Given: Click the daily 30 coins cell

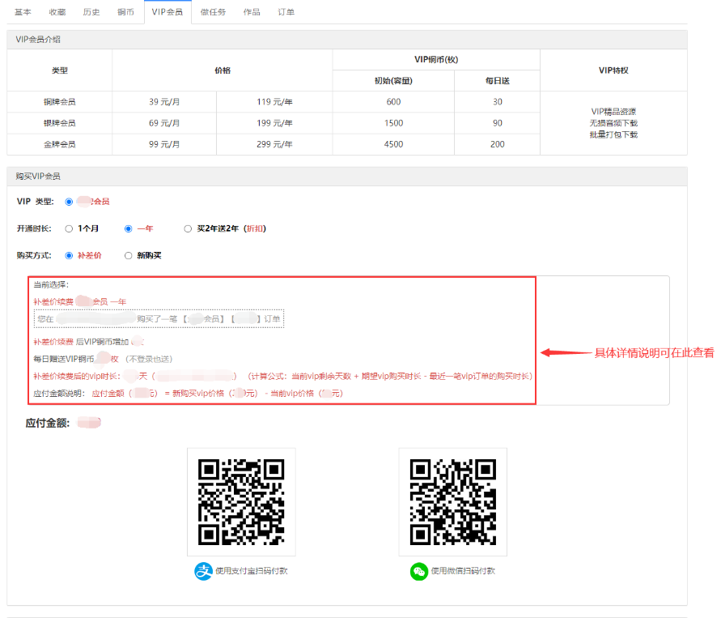Looking at the screenshot, I should pyautogui.click(x=498, y=102).
